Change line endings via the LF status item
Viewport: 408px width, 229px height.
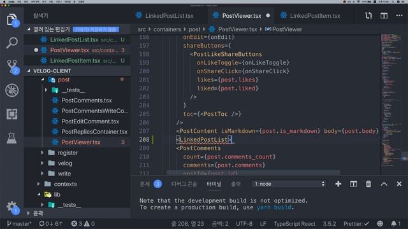(263, 223)
